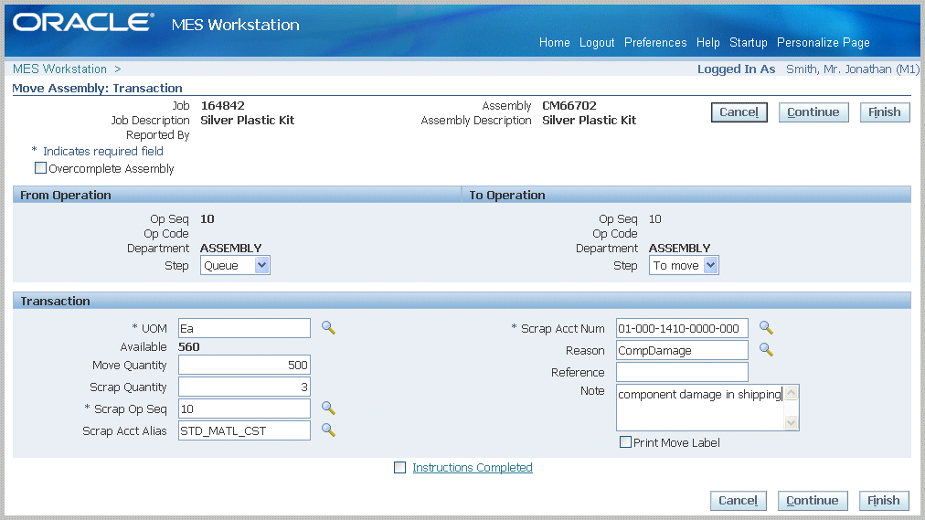925x520 pixels.
Task: Open the Scrap Acct Alias lookup icon
Action: tap(328, 430)
